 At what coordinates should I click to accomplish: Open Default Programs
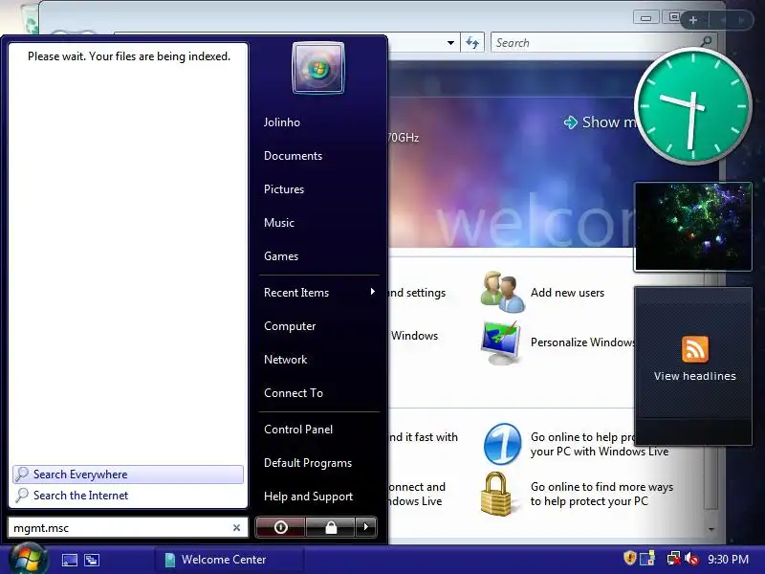click(x=307, y=463)
